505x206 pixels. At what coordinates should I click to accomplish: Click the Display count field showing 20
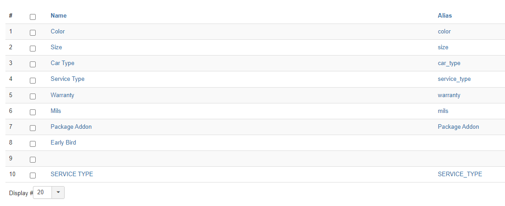click(x=43, y=192)
